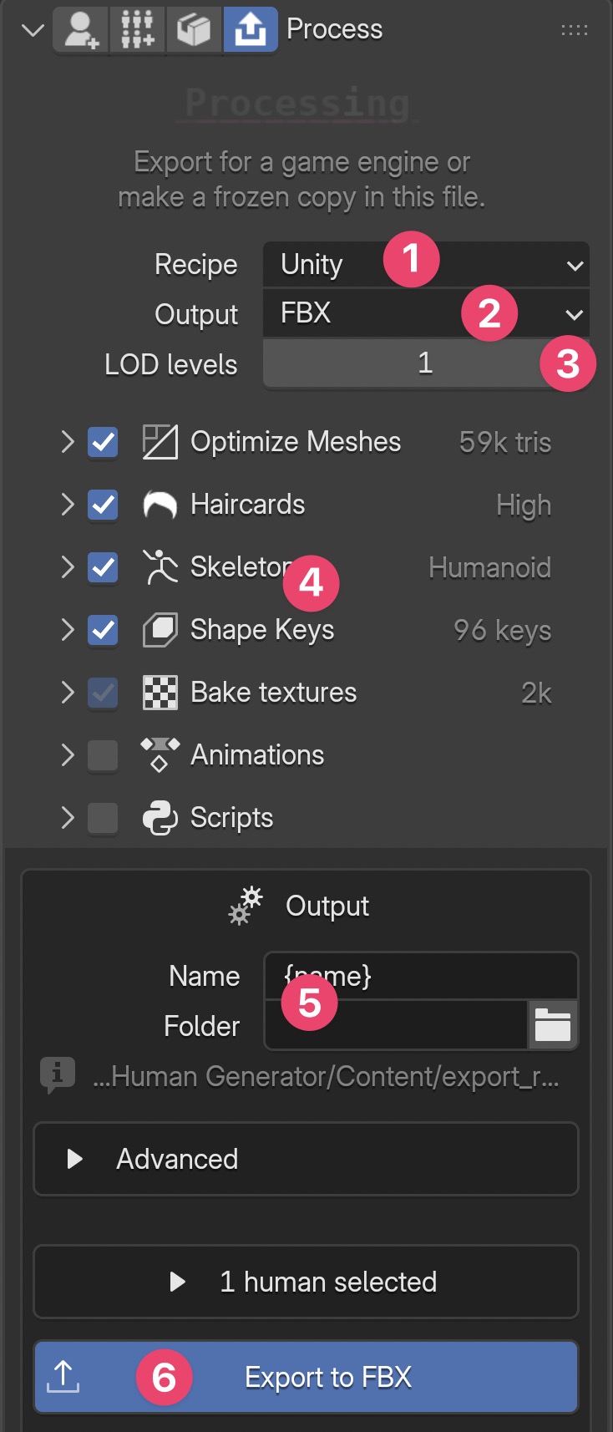Screen dimensions: 613x1432
Task: Expand the 1 human selected list
Action: (306, 1282)
